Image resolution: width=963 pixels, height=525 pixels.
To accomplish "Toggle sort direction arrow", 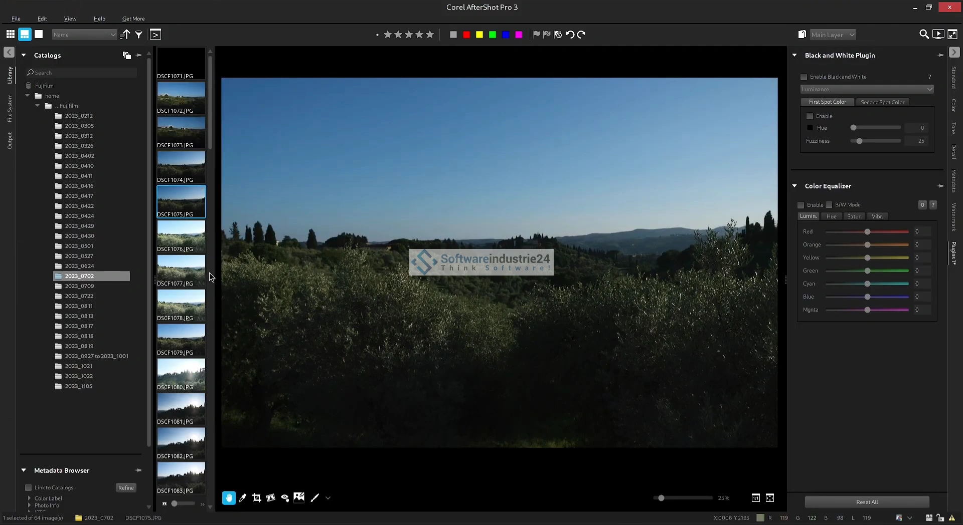I will [x=125, y=35].
